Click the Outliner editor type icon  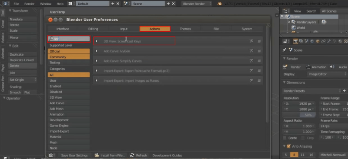click(286, 11)
